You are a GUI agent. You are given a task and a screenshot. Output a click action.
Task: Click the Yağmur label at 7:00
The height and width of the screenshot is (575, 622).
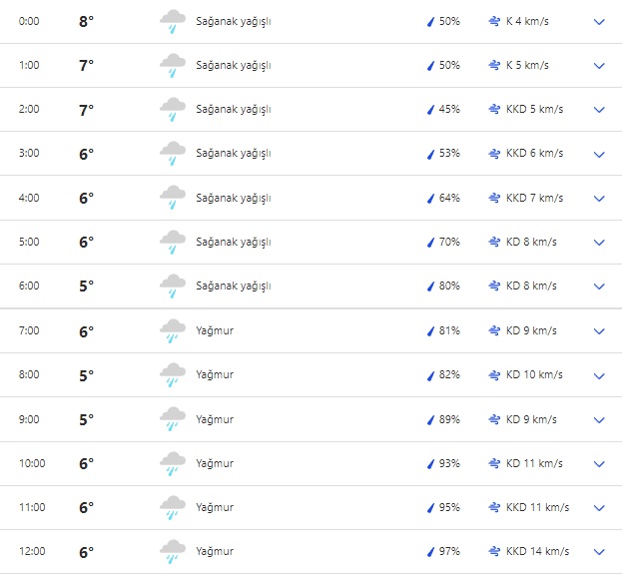tap(215, 330)
